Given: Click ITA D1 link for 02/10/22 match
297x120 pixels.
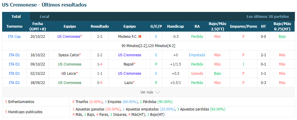Looking at the screenshot, I should 14,73.
